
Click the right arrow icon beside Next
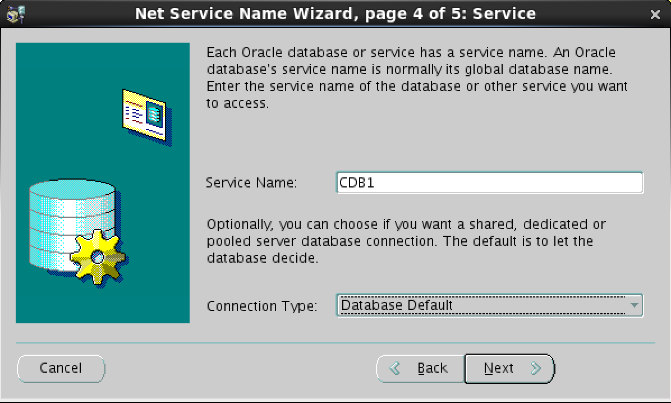coord(535,368)
